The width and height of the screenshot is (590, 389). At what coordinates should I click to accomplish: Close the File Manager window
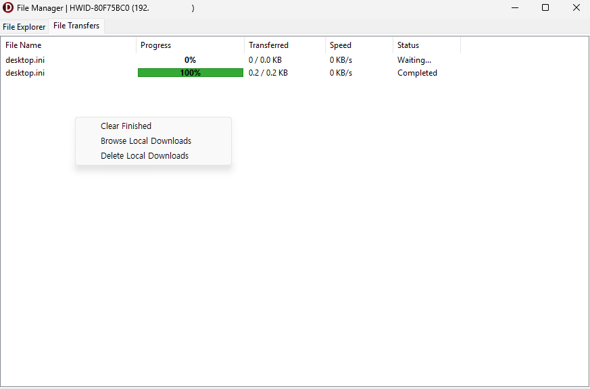coord(576,7)
